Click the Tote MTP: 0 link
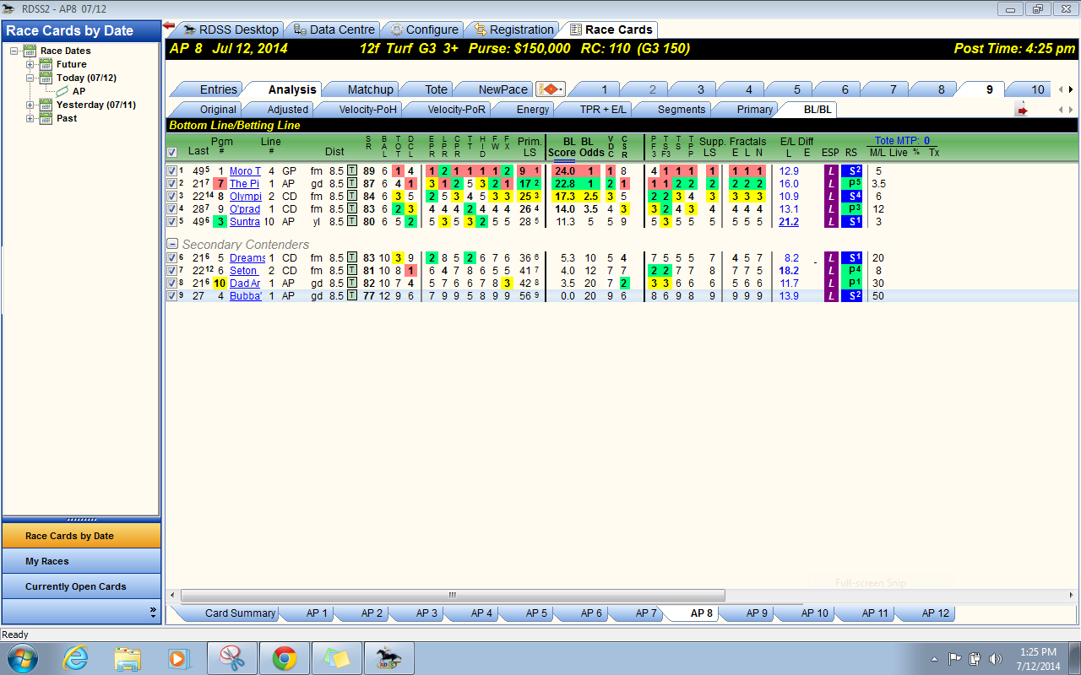The width and height of the screenshot is (1081, 675). pos(902,141)
